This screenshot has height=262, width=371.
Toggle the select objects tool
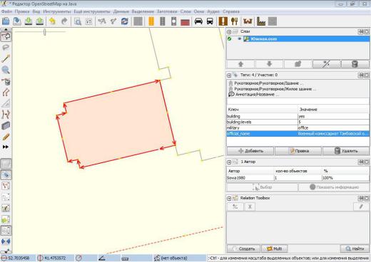[x=6, y=36]
